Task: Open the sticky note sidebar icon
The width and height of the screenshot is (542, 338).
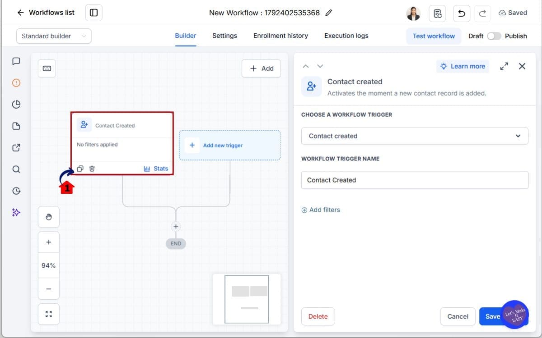Action: click(x=16, y=126)
